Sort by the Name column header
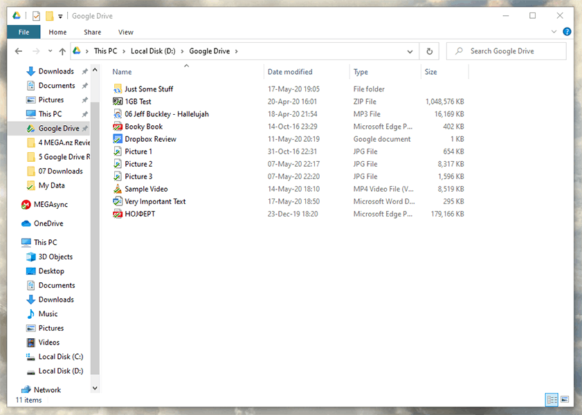Screen dimensions: 582x415 pos(122,72)
